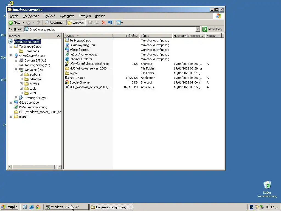Viewport: 281px width, 211px height.
Task: Open the Βοήθεια menu
Action: (100, 16)
